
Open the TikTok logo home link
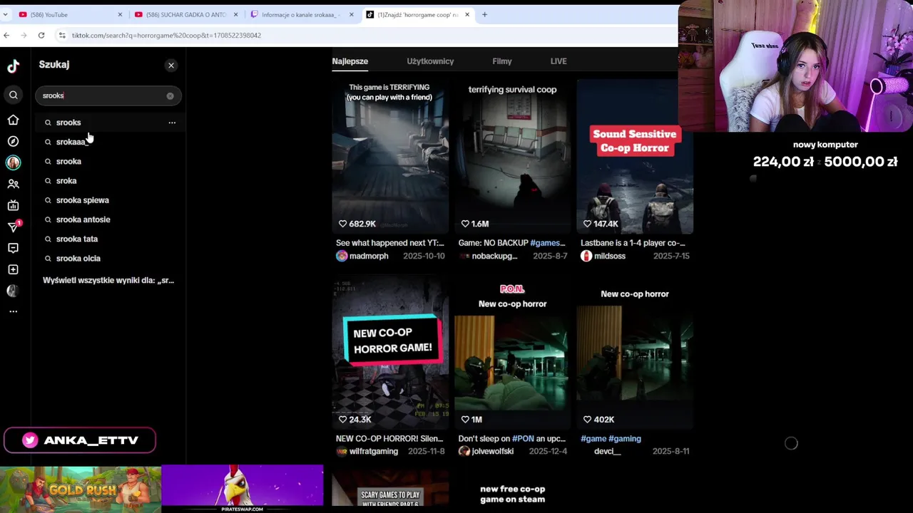(x=14, y=66)
